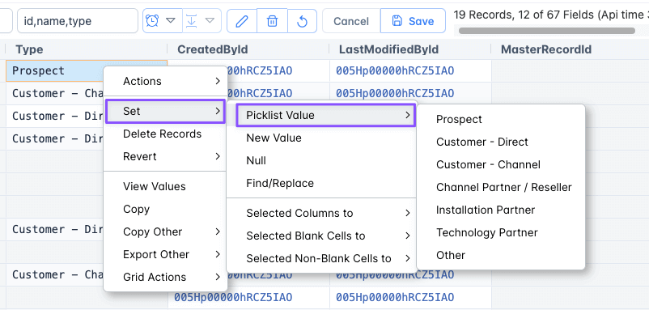
Task: Pick Installation Partner picklist value
Action: (501, 210)
